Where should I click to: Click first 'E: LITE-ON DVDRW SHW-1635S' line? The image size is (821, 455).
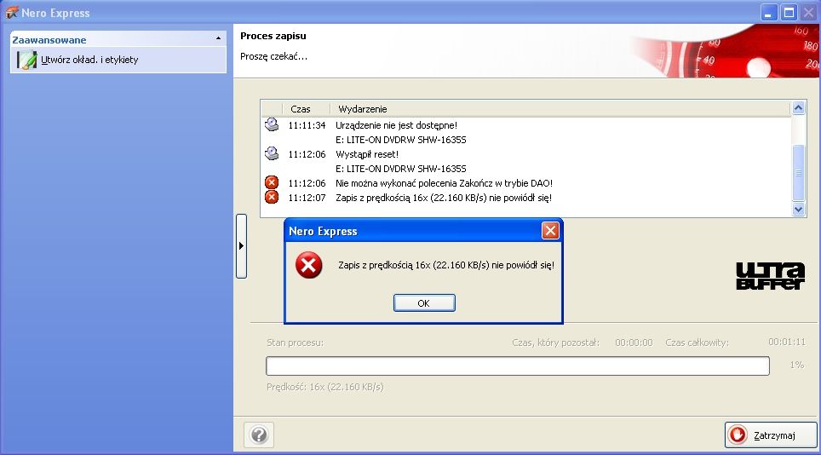point(400,140)
